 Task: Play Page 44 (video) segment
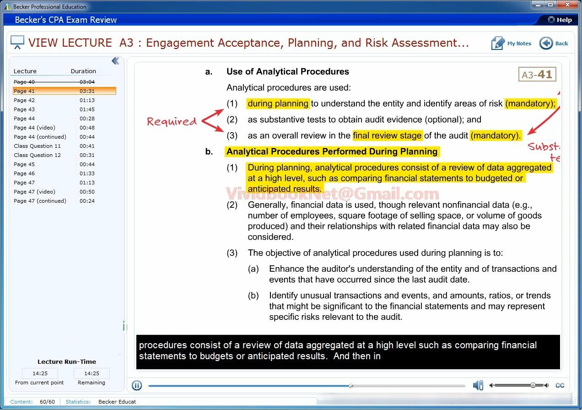(x=65, y=128)
